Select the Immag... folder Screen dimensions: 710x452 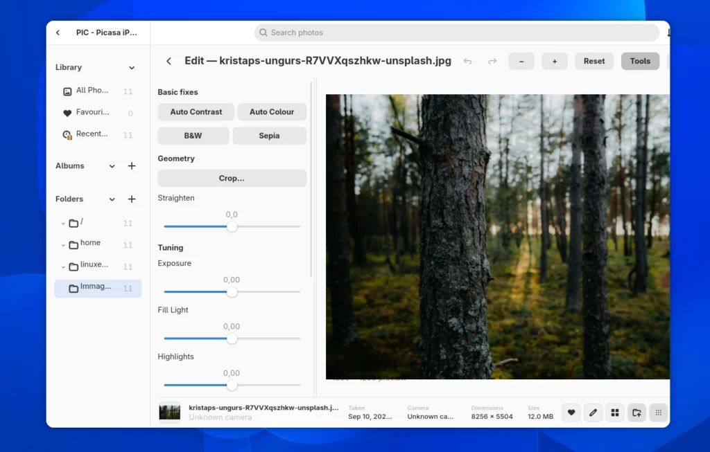click(x=98, y=289)
